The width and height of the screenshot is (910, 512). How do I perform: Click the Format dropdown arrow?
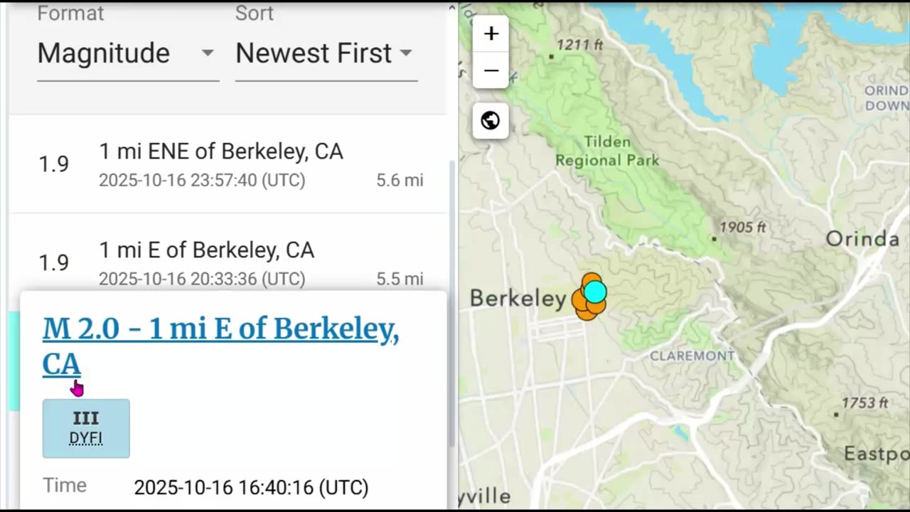208,53
